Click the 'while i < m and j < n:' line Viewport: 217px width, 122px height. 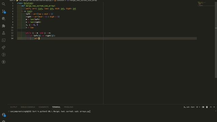(x=38, y=33)
